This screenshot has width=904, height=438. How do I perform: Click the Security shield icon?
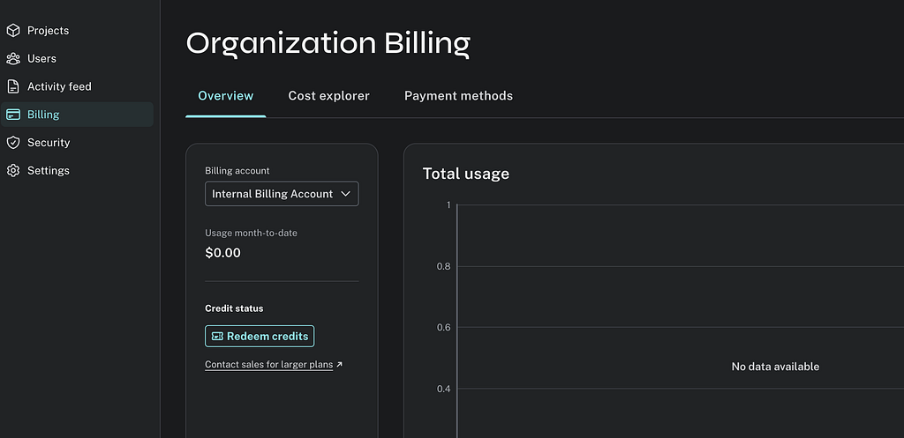[13, 143]
